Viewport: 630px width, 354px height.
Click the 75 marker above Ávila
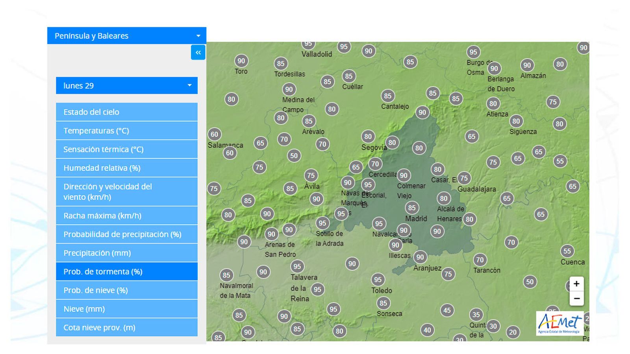pos(311,175)
